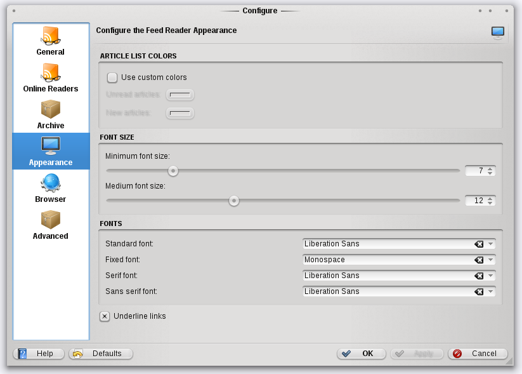The height and width of the screenshot is (374, 522).
Task: Select the Appearance monitor icon
Action: point(51,146)
